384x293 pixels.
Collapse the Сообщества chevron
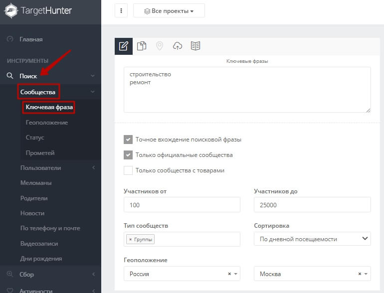93,92
